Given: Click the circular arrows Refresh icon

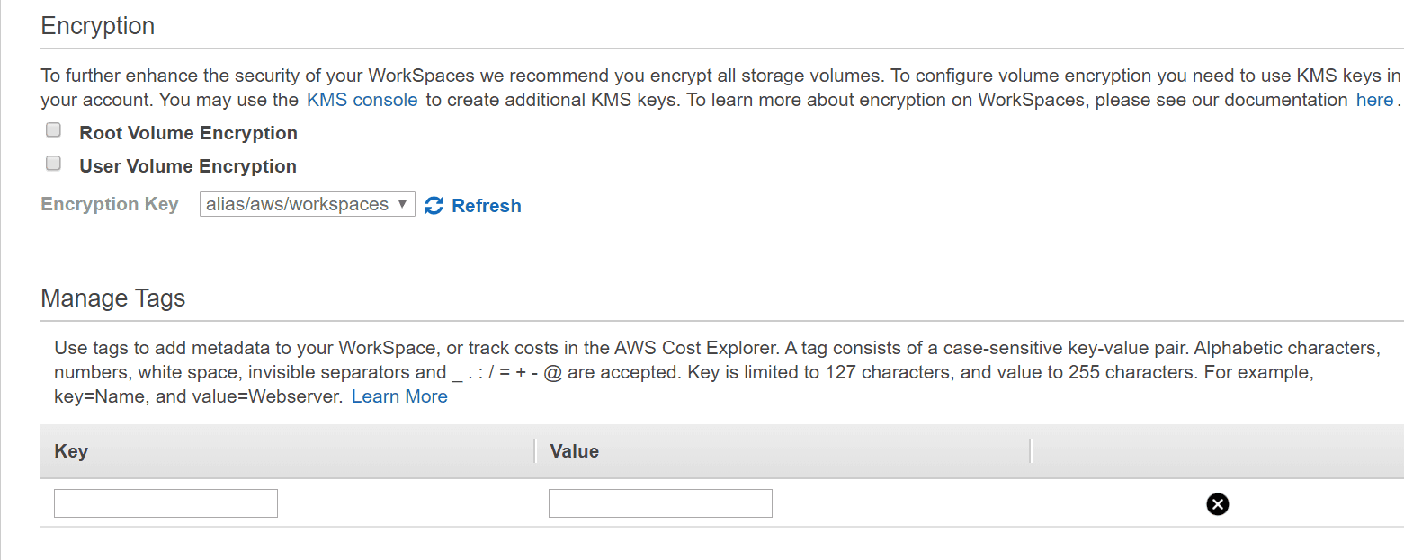Looking at the screenshot, I should [x=434, y=206].
